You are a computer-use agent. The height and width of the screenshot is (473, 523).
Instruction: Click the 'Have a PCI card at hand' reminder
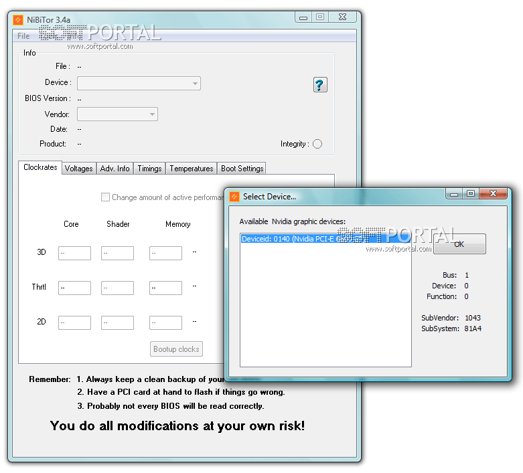click(x=181, y=392)
